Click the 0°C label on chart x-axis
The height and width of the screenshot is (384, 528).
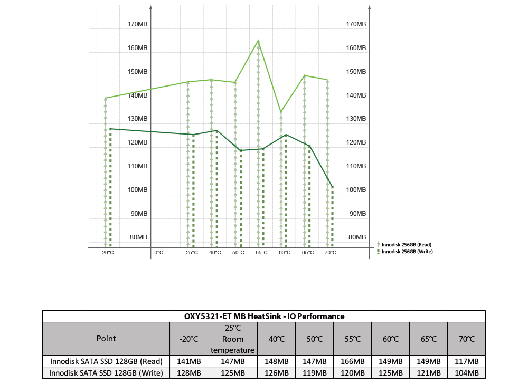(x=158, y=253)
